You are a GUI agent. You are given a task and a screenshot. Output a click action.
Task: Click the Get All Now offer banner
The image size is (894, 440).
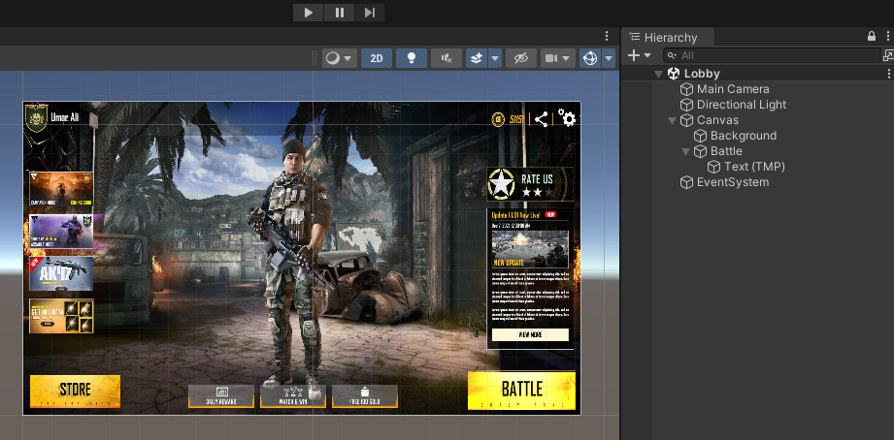(61, 316)
